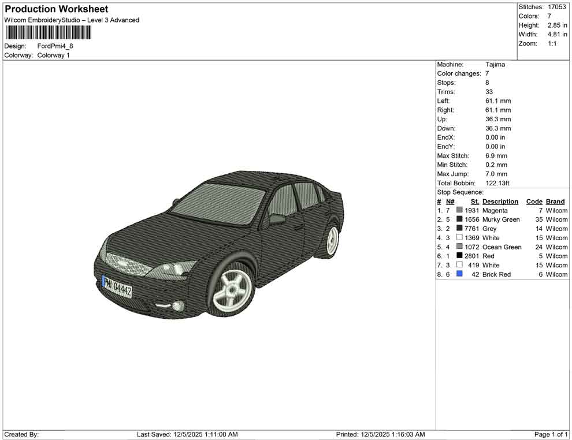Click the Murky Green color swatch
The height and width of the screenshot is (440, 572).
tap(459, 219)
